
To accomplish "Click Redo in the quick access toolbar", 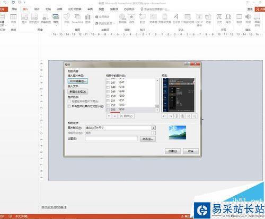I will point(13,3).
